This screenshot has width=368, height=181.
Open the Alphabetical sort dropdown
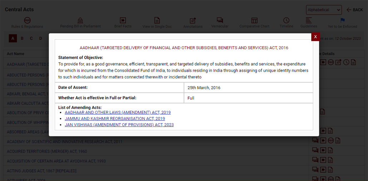coord(324,10)
